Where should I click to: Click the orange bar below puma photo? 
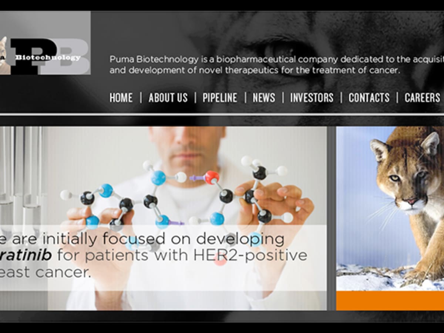(x=390, y=300)
